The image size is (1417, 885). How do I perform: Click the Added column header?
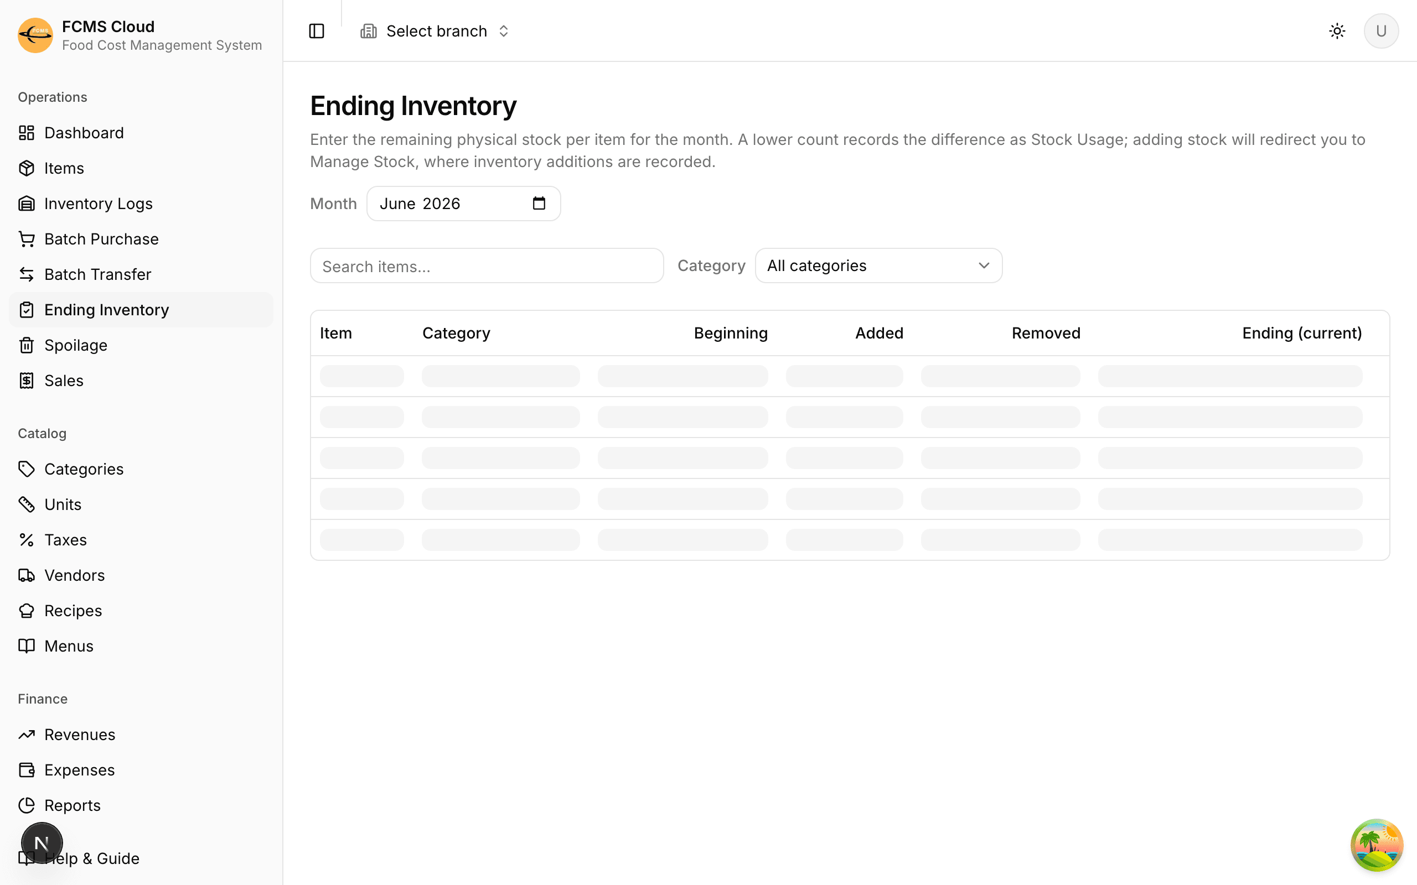tap(879, 333)
